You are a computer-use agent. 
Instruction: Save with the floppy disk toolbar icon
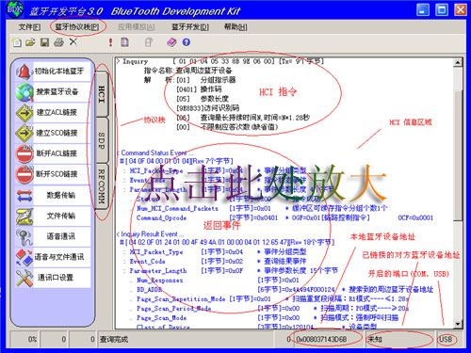(x=44, y=42)
